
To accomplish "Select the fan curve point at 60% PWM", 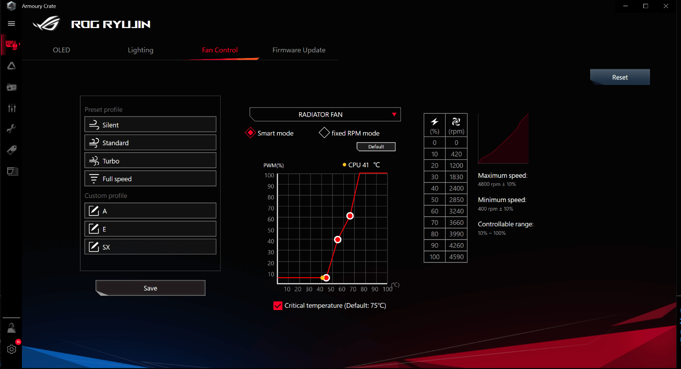I will pyautogui.click(x=350, y=216).
